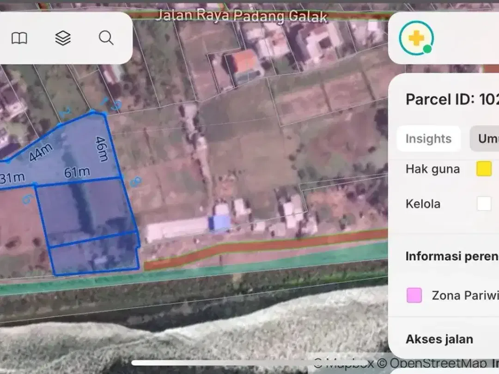Select the Jalan Raya Padang Galak road label
This screenshot has height=374, width=499.
tap(242, 16)
